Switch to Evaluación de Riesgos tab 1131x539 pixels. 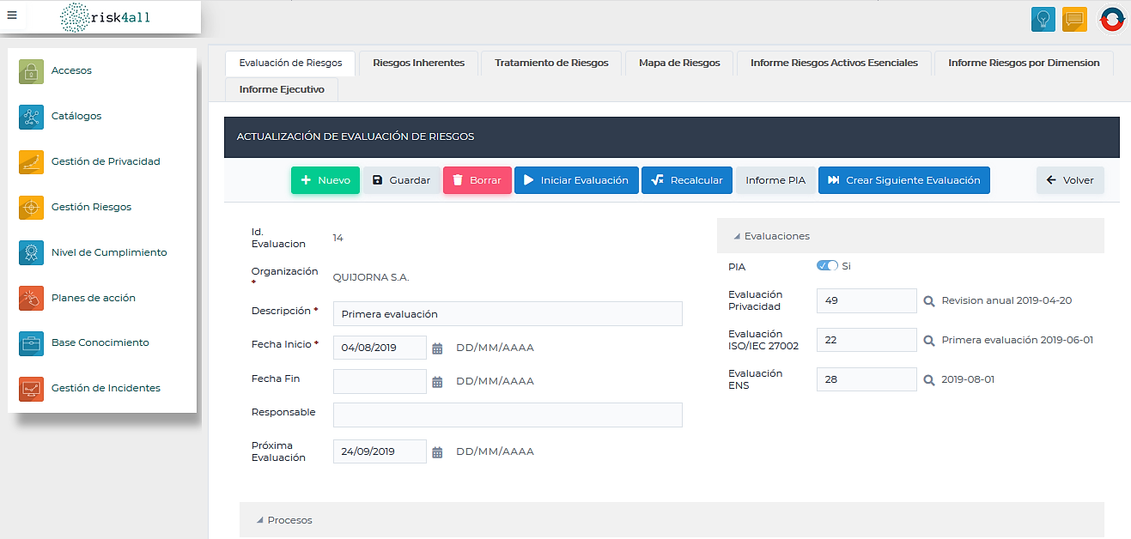point(290,63)
